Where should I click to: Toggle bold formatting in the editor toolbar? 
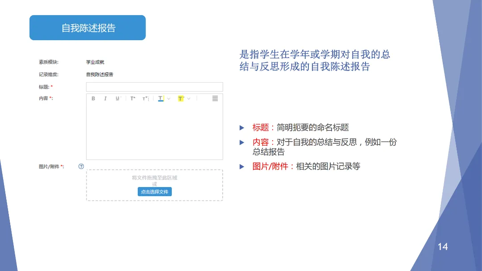click(93, 98)
